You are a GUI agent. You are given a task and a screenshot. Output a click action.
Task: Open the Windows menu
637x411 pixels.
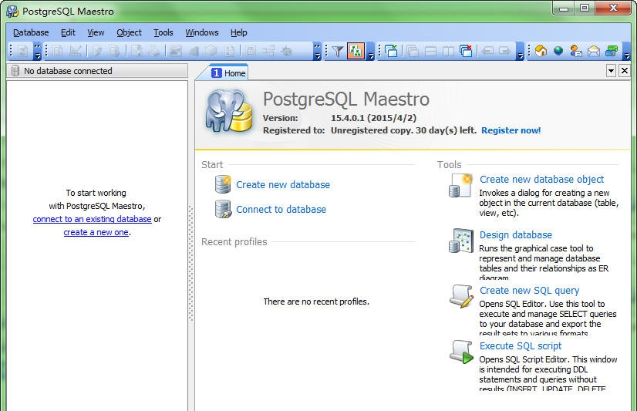coord(202,32)
